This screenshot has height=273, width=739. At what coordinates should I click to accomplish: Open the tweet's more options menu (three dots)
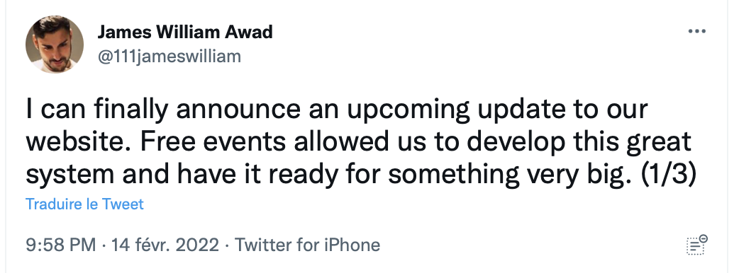click(696, 32)
